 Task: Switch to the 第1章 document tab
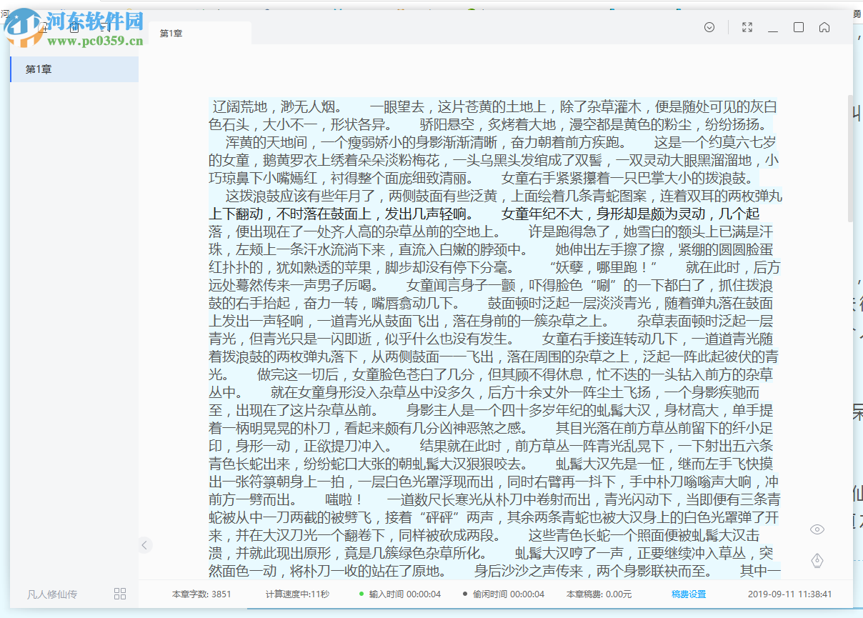tap(171, 32)
